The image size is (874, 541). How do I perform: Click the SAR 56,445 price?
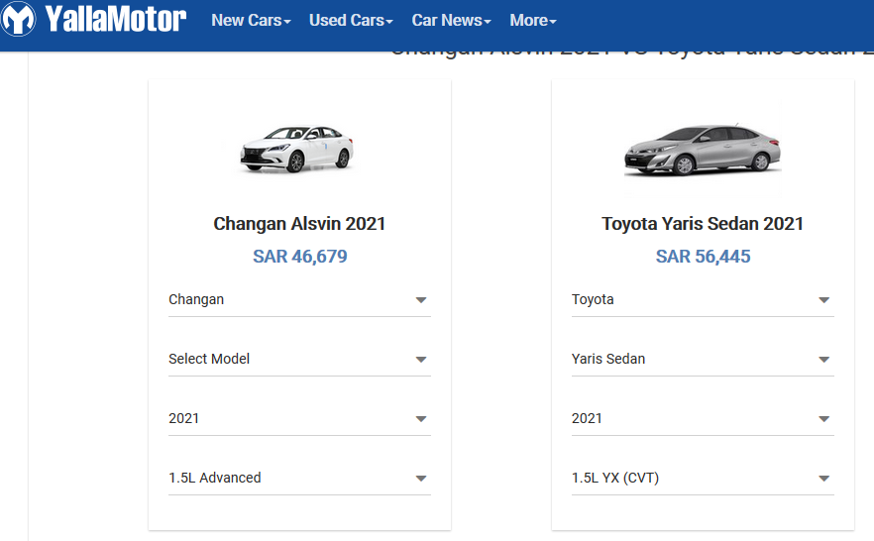click(703, 257)
